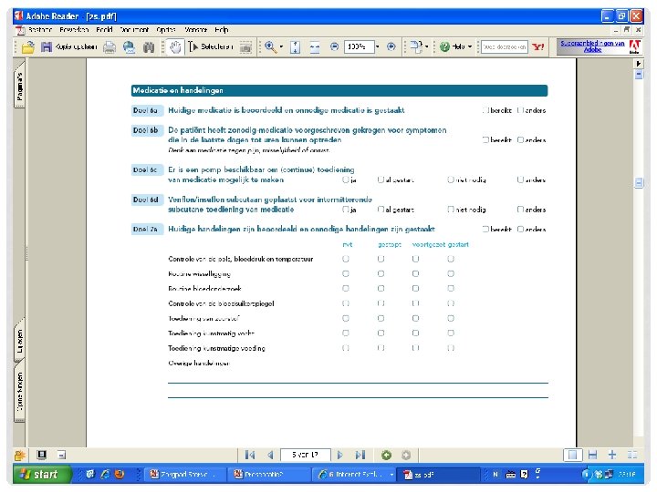This screenshot has height=492, width=657.
Task: Zoom out with the minus button
Action: (334, 46)
